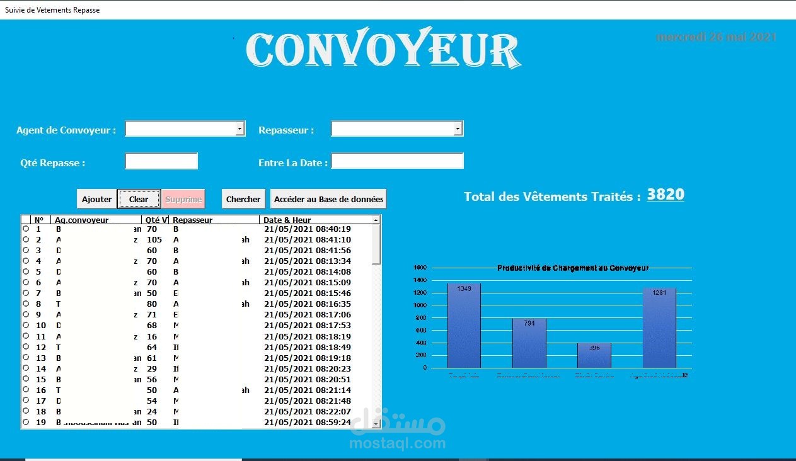Select radio button for row N° 12
Viewport: 796px width, 461px height.
point(26,347)
